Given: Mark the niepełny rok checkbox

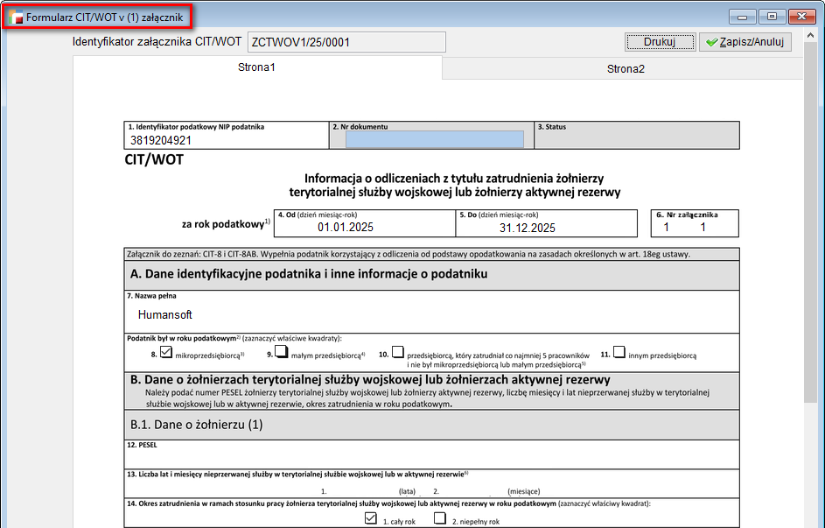Looking at the screenshot, I should click(440, 519).
